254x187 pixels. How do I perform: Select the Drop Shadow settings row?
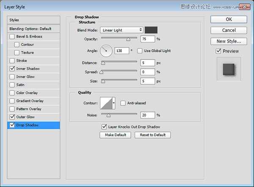(33, 125)
